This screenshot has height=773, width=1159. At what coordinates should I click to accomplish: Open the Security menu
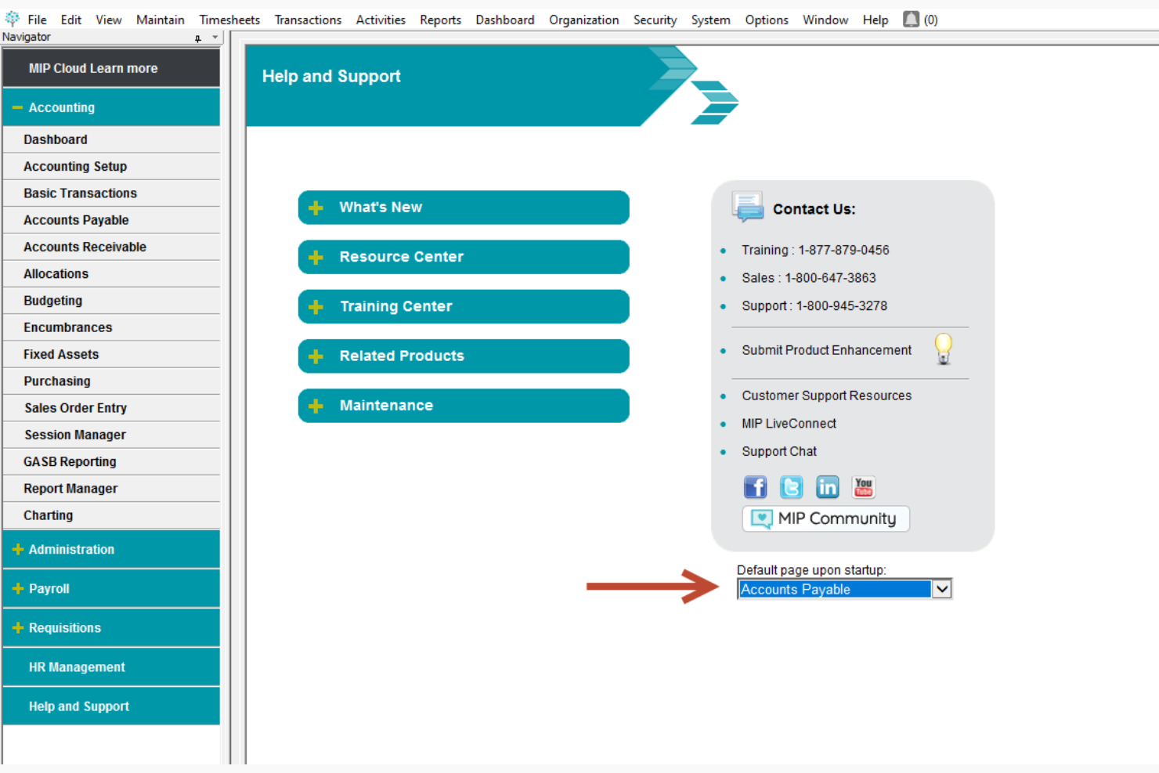[x=655, y=20]
